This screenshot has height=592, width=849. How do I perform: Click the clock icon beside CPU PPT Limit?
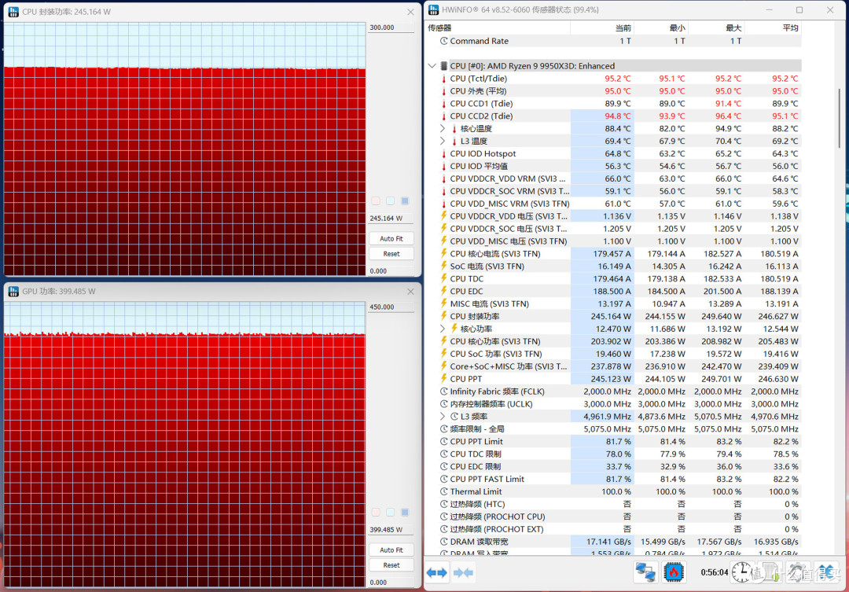tap(444, 441)
